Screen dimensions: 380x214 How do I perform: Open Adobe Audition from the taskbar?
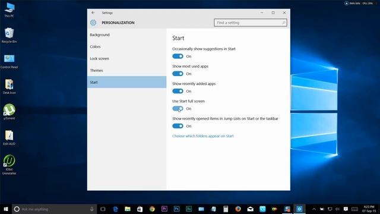(x=189, y=209)
